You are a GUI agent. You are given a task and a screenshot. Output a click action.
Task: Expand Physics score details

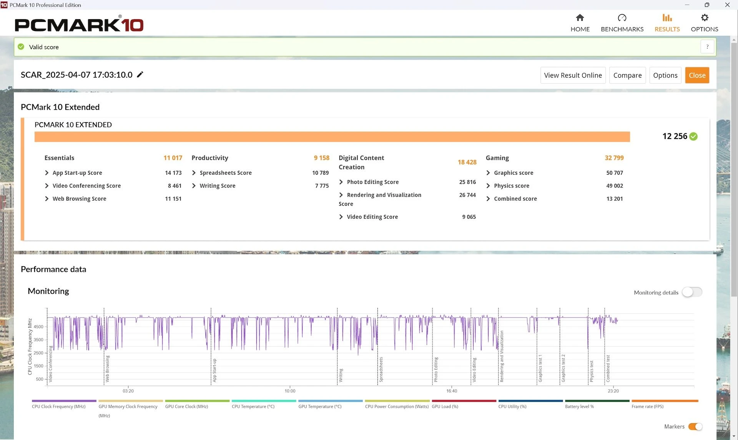coord(488,186)
